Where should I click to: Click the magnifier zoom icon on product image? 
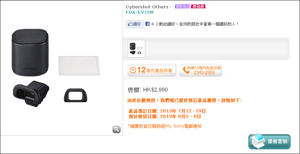click(117, 130)
